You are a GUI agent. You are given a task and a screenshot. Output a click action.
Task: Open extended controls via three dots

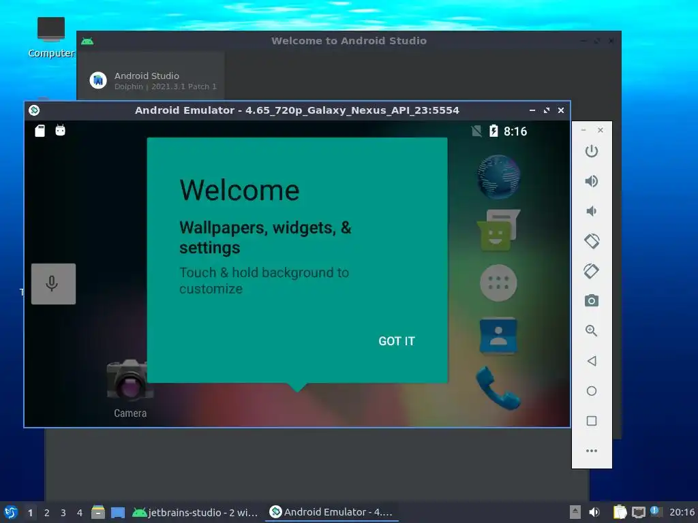click(x=591, y=451)
